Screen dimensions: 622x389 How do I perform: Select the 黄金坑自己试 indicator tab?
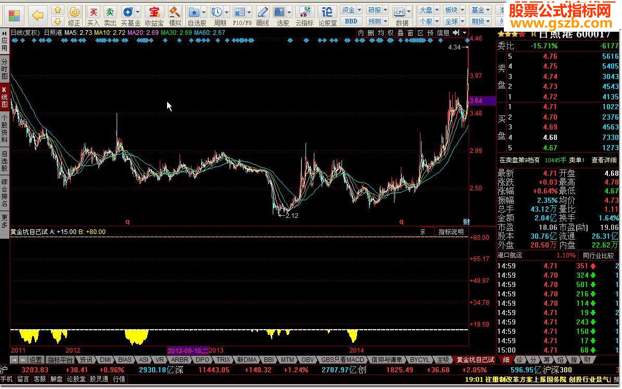coord(476,360)
